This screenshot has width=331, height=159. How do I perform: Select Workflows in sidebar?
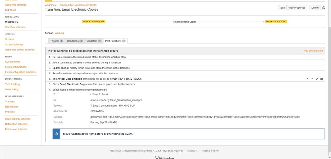(11, 22)
